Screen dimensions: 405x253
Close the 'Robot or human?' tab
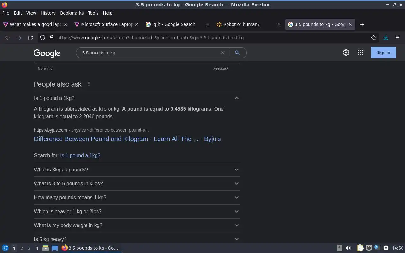tap(279, 24)
